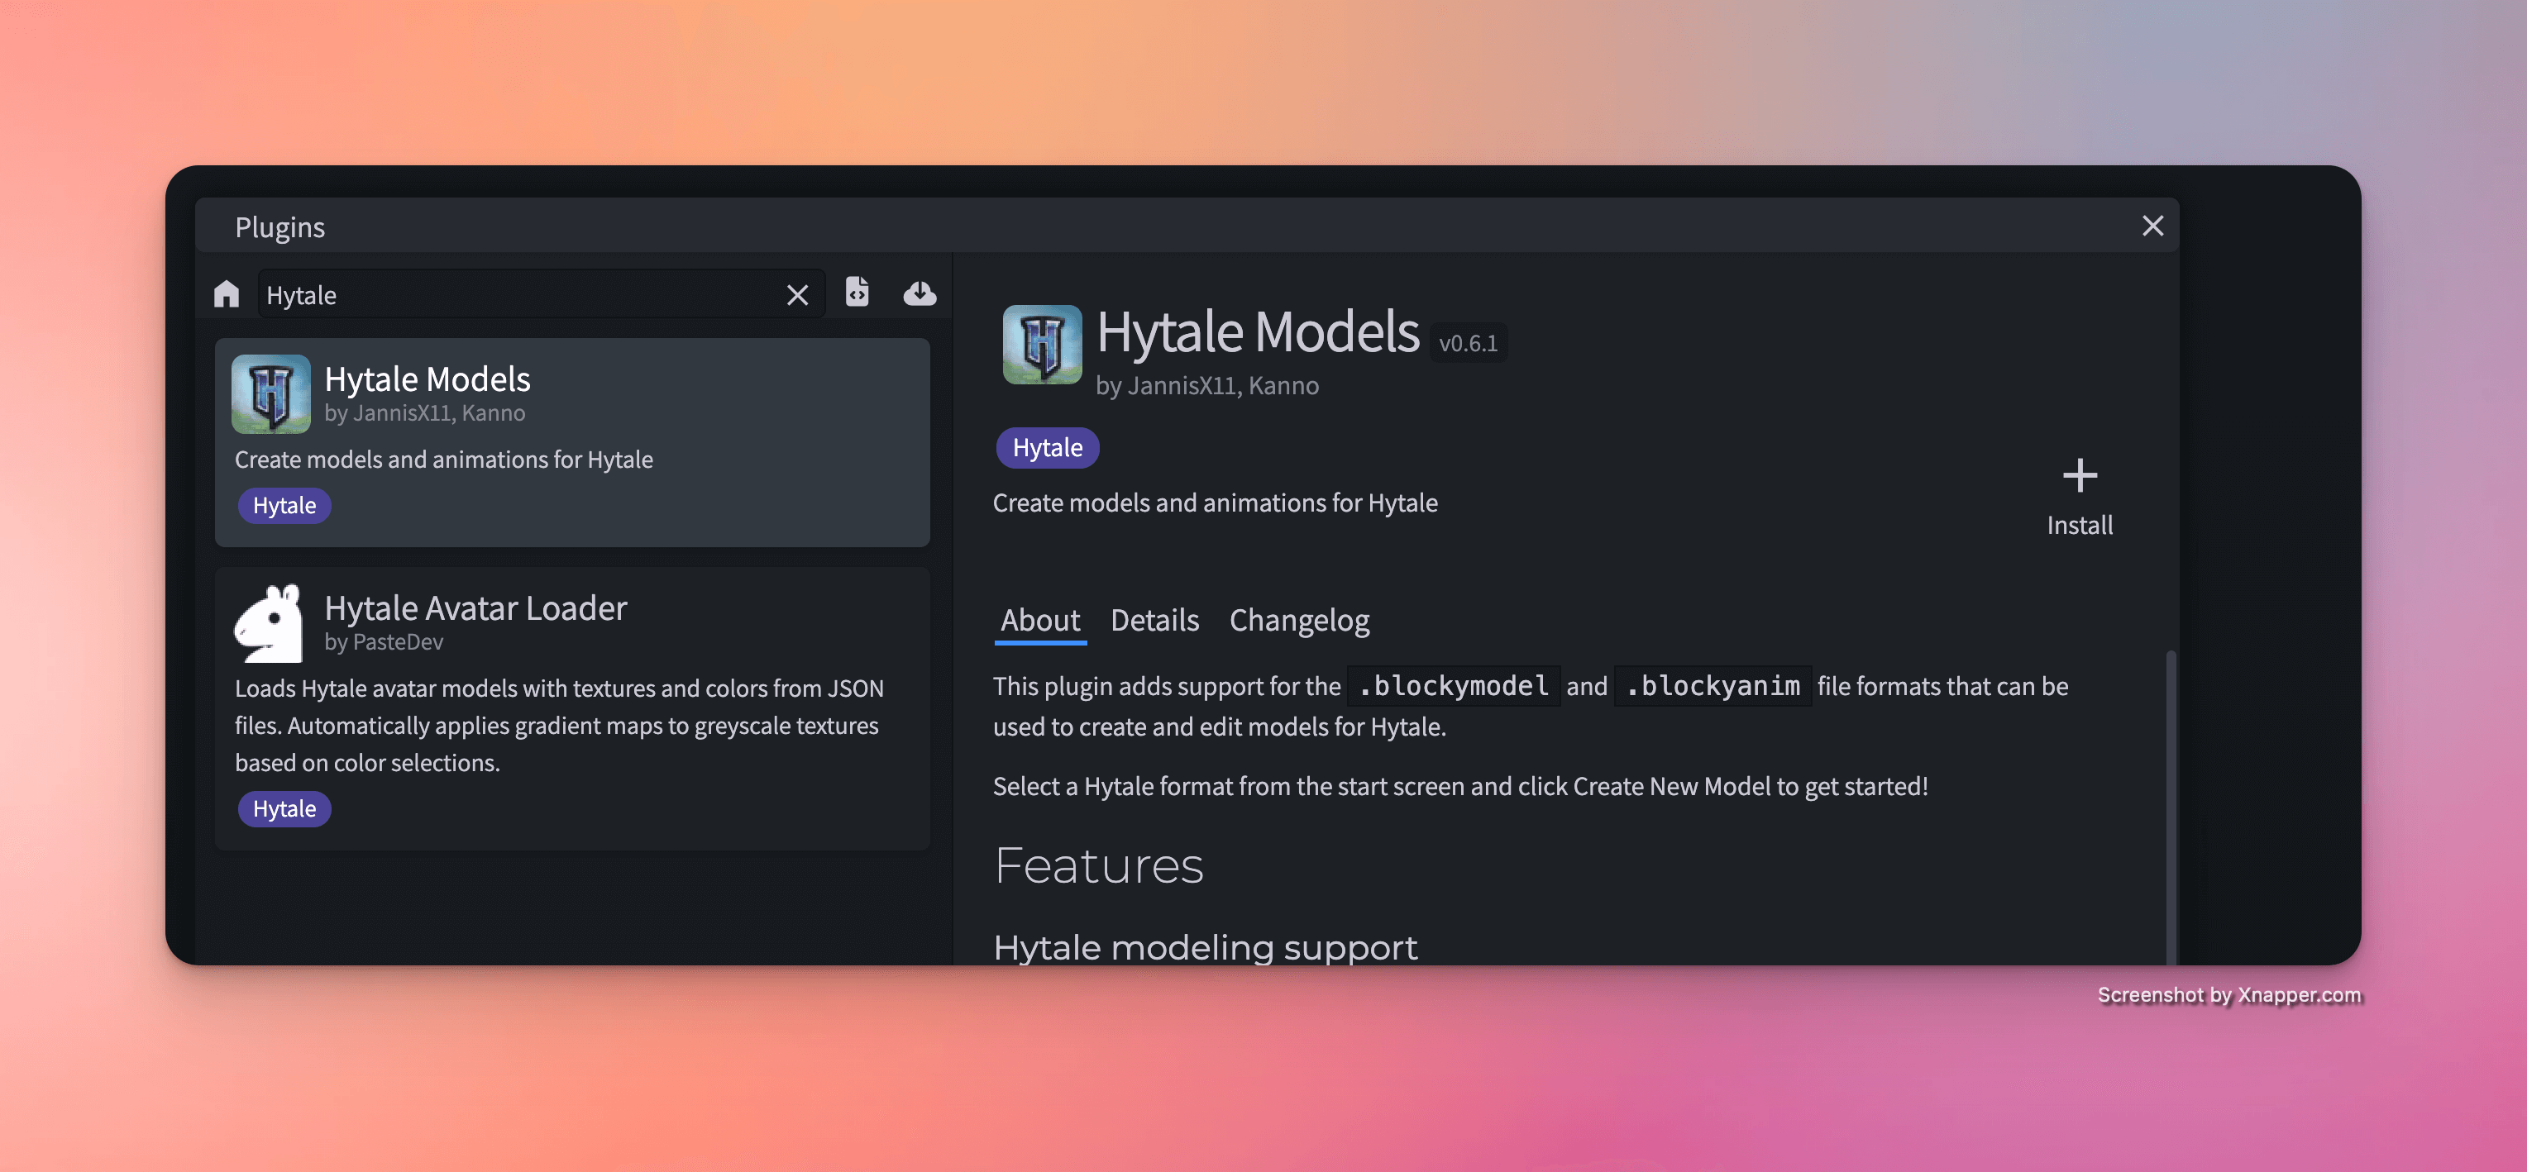Click the plus icon above Install
Image resolution: width=2527 pixels, height=1172 pixels.
point(2079,476)
